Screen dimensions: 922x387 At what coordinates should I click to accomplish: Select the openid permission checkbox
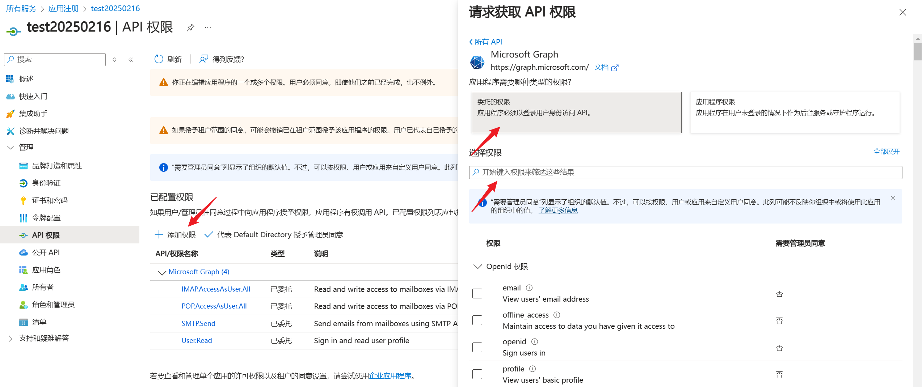[477, 347]
